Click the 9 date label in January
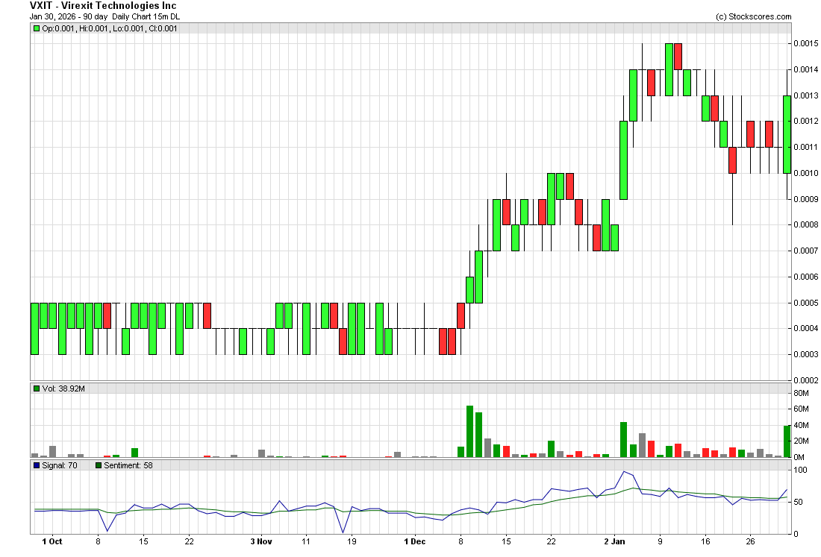 click(661, 542)
